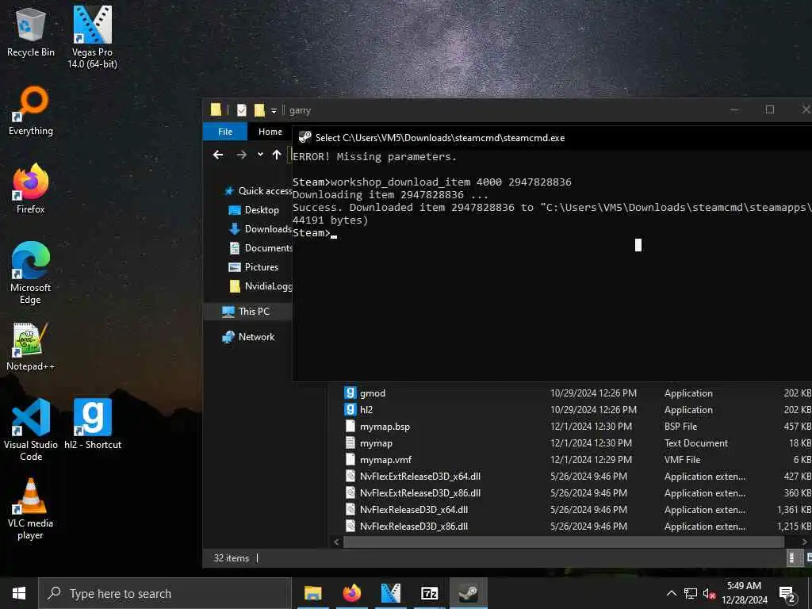The image size is (812, 609).
Task: Select the hl2 - Shortcut desktop icon
Action: click(93, 423)
